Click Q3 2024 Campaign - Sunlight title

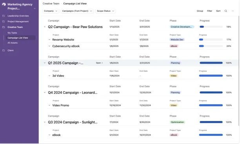click(x=73, y=122)
